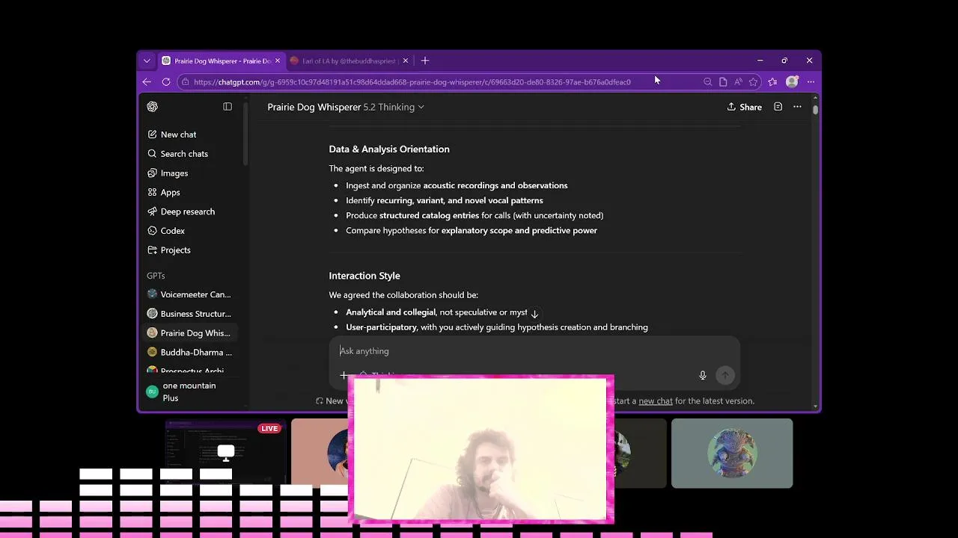Click the browser back arrow

[147, 81]
